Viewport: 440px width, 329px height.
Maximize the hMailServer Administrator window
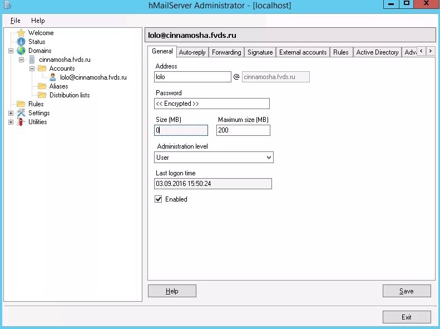point(406,4)
